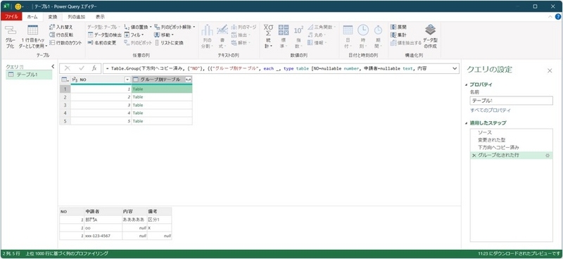Open the ファイル tab
The image size is (563, 259).
[11, 16]
